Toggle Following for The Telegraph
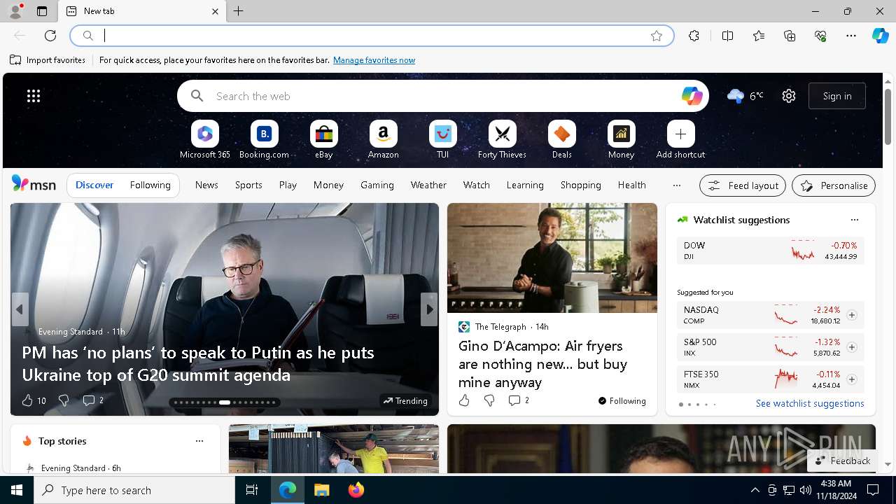Image resolution: width=896 pixels, height=504 pixels. coord(622,401)
